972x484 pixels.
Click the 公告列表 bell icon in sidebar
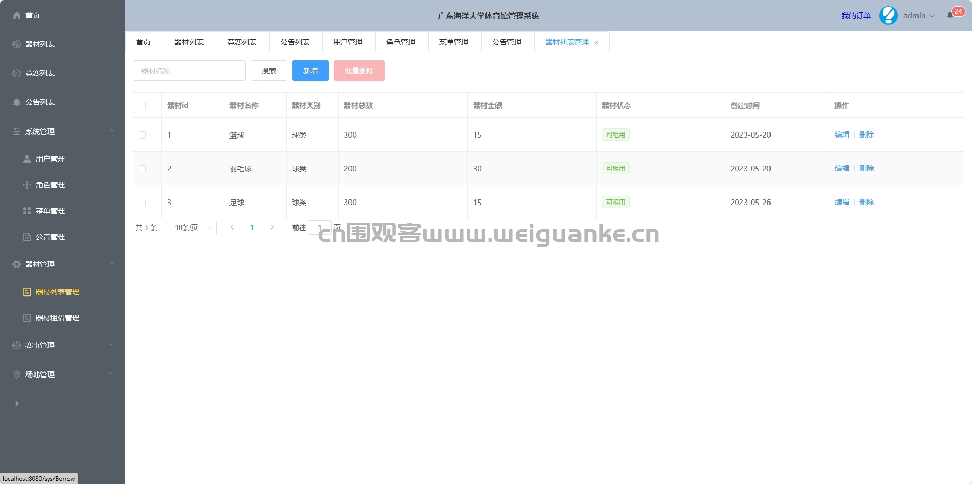[x=17, y=102]
